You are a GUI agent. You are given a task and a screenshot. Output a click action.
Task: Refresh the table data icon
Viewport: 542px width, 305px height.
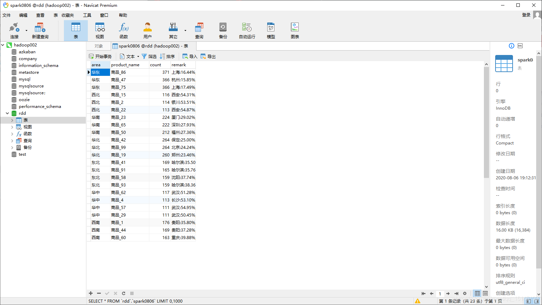[x=123, y=293]
